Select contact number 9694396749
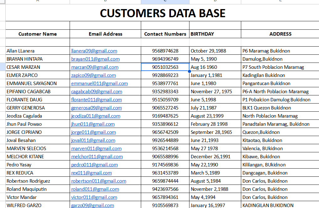Screen dimensions: 319x208 coord(165,59)
